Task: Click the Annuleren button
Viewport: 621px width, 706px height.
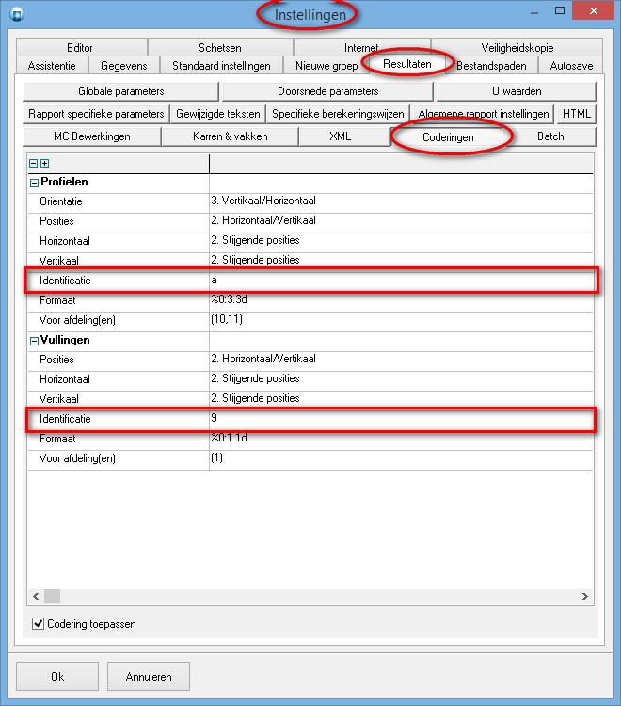Action: [149, 676]
